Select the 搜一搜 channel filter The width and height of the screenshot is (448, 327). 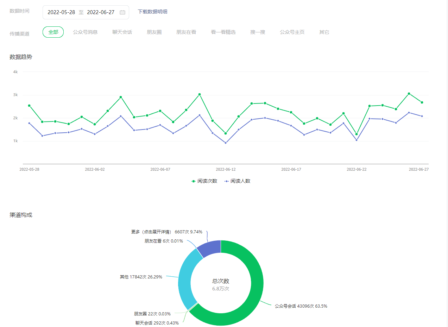pos(258,32)
